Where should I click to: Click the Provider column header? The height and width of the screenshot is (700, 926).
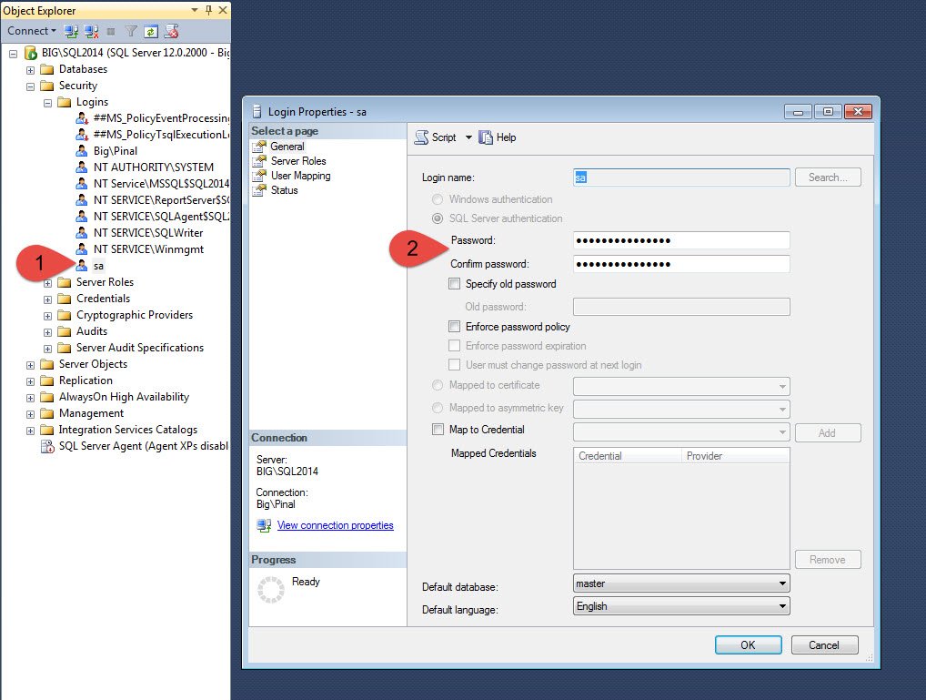pyautogui.click(x=735, y=456)
